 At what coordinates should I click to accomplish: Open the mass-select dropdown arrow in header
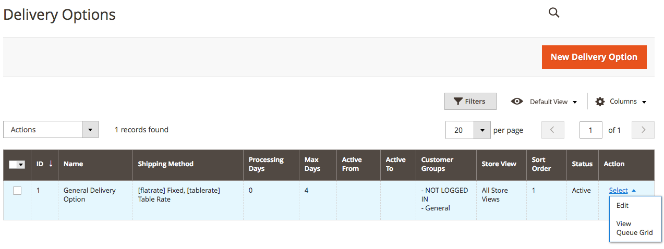(21, 164)
